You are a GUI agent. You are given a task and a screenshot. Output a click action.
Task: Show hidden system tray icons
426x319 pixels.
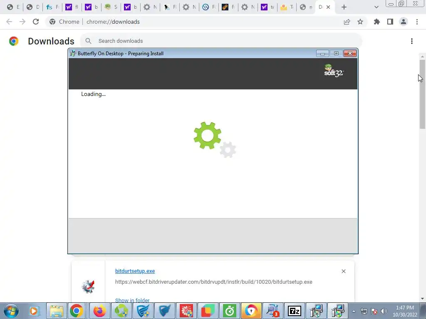[x=354, y=311]
